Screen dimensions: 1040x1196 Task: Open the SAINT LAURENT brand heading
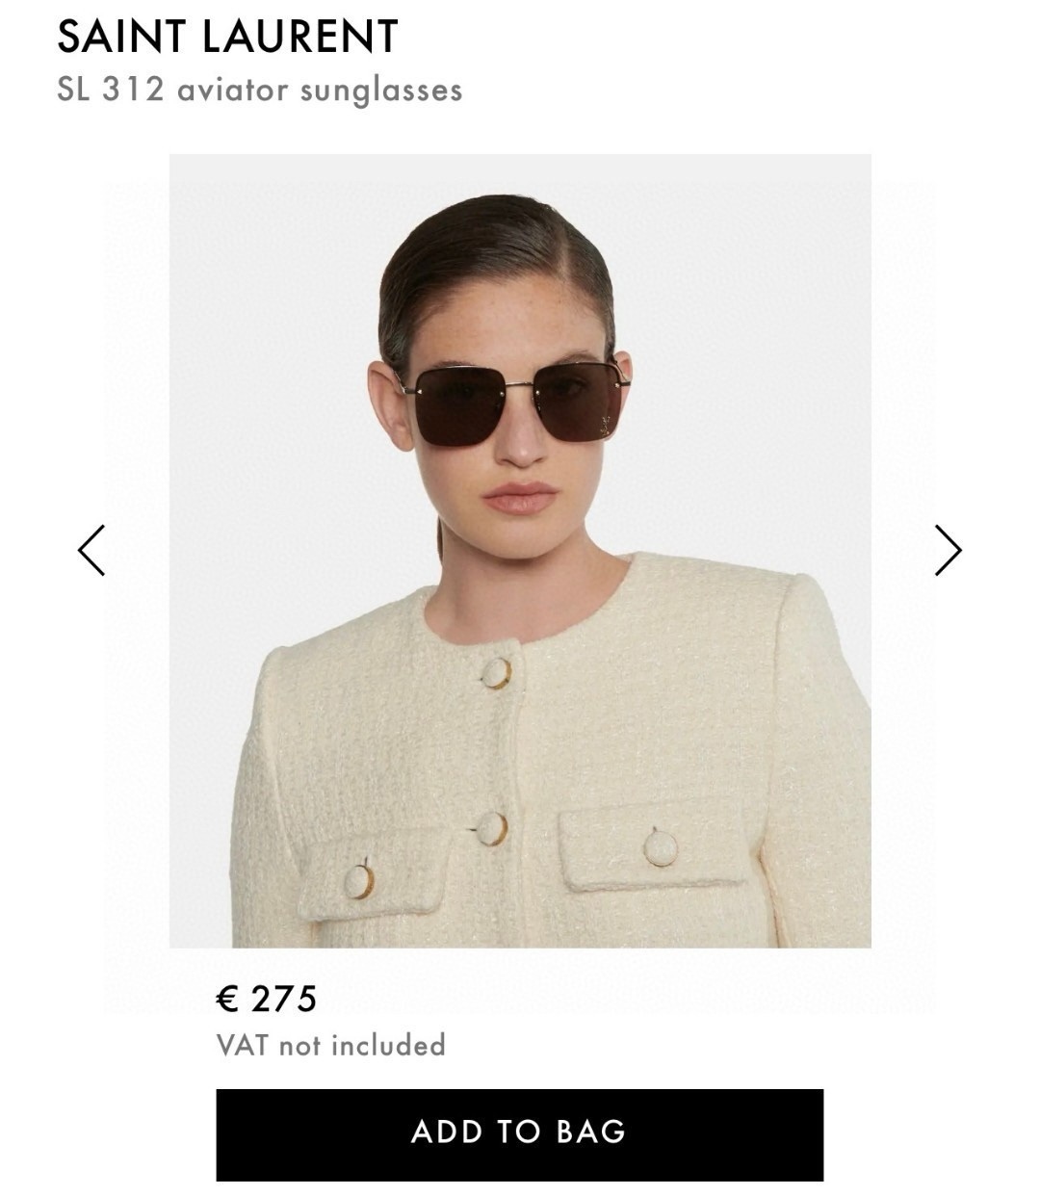pos(227,37)
